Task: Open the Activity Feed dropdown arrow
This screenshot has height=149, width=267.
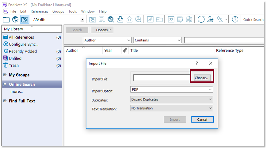Action: click(226, 20)
